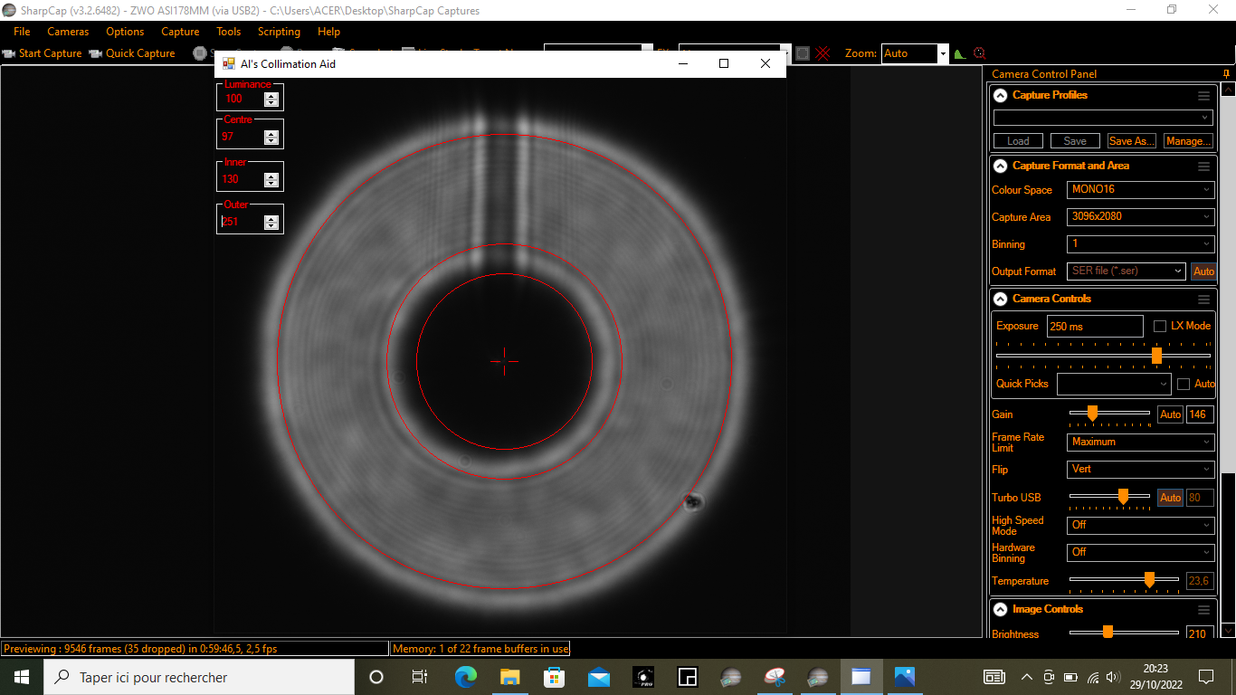Click the Load profile button

[x=1018, y=141]
